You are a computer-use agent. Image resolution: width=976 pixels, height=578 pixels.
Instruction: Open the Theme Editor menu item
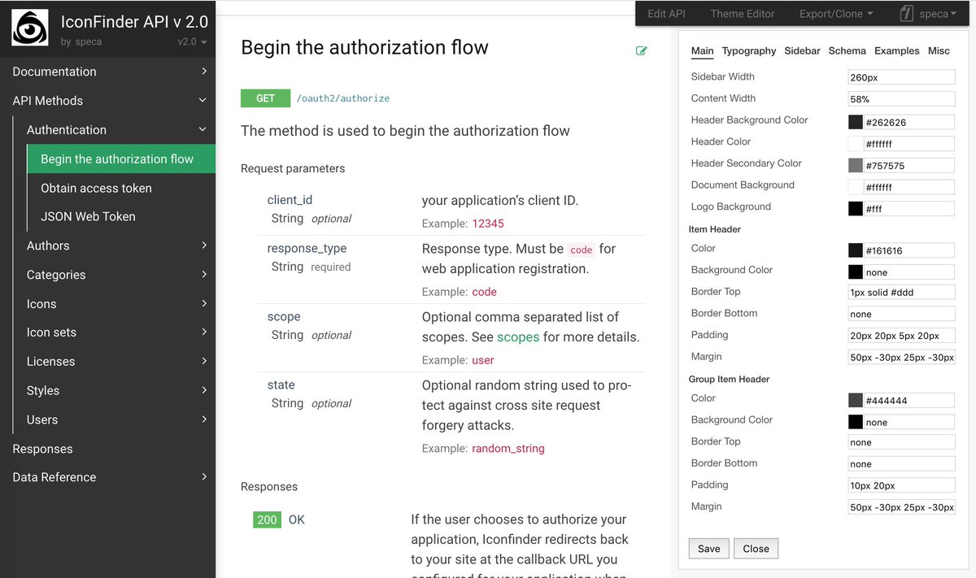(743, 14)
